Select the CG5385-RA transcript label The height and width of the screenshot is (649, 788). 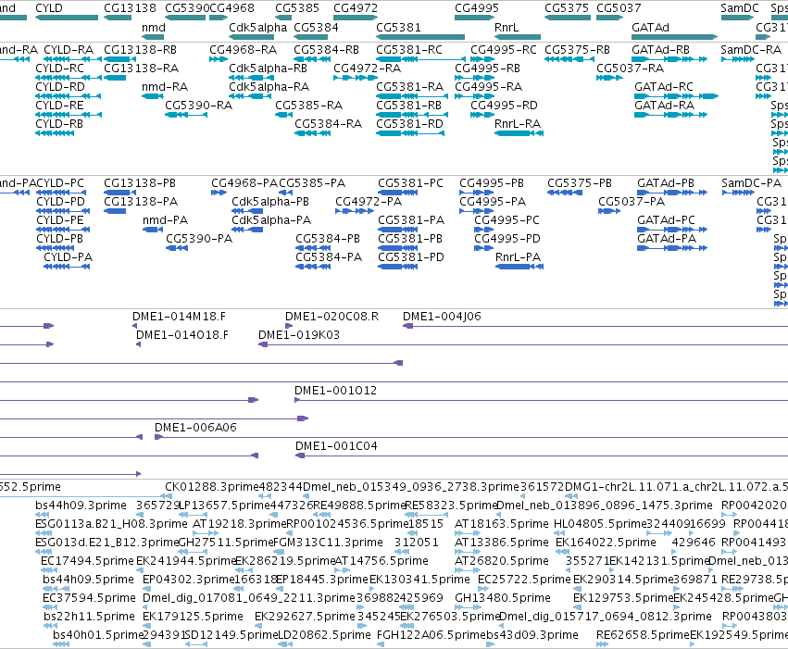point(308,106)
